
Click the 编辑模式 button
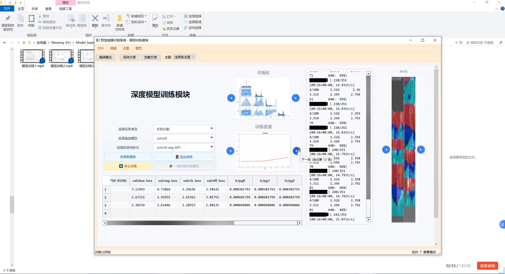pyautogui.click(x=105, y=57)
